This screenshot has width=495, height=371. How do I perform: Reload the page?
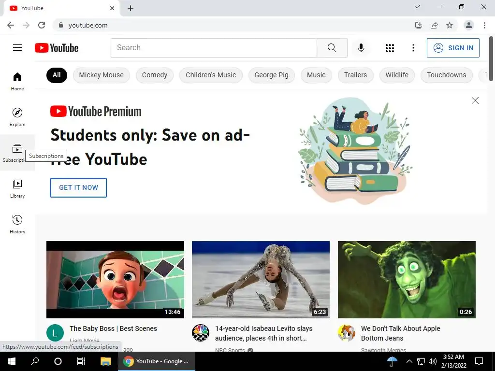point(42,25)
